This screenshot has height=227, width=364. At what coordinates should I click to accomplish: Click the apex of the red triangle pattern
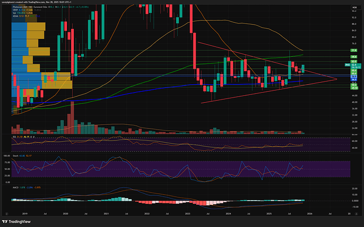click(337, 79)
